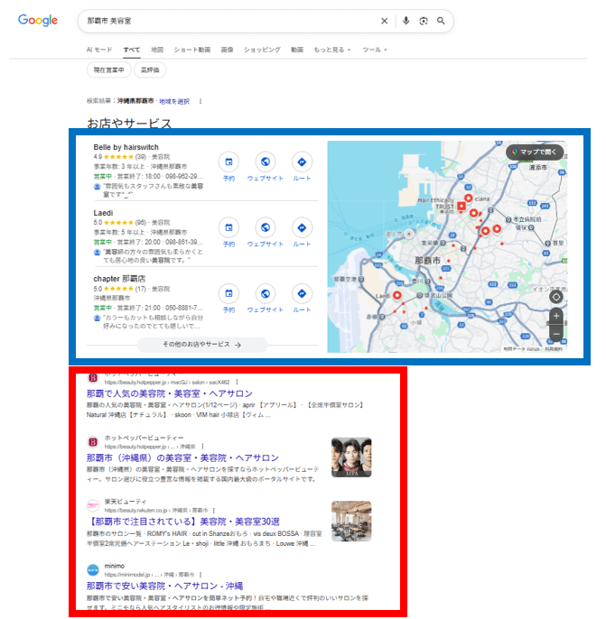The width and height of the screenshot is (606, 619).
Task: Get directions via ルート for Belle by hairswitch
Action: (302, 162)
